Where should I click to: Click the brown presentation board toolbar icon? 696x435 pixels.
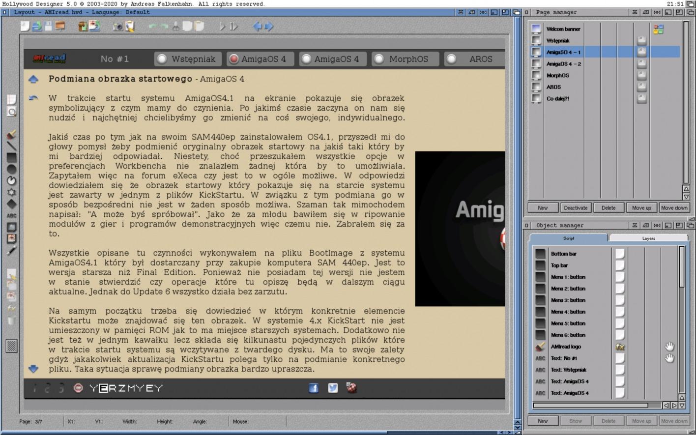pyautogui.click(x=60, y=27)
